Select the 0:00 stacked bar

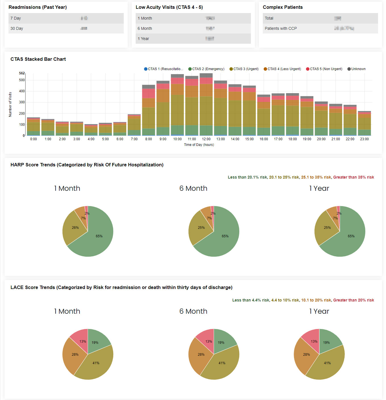tap(33, 127)
